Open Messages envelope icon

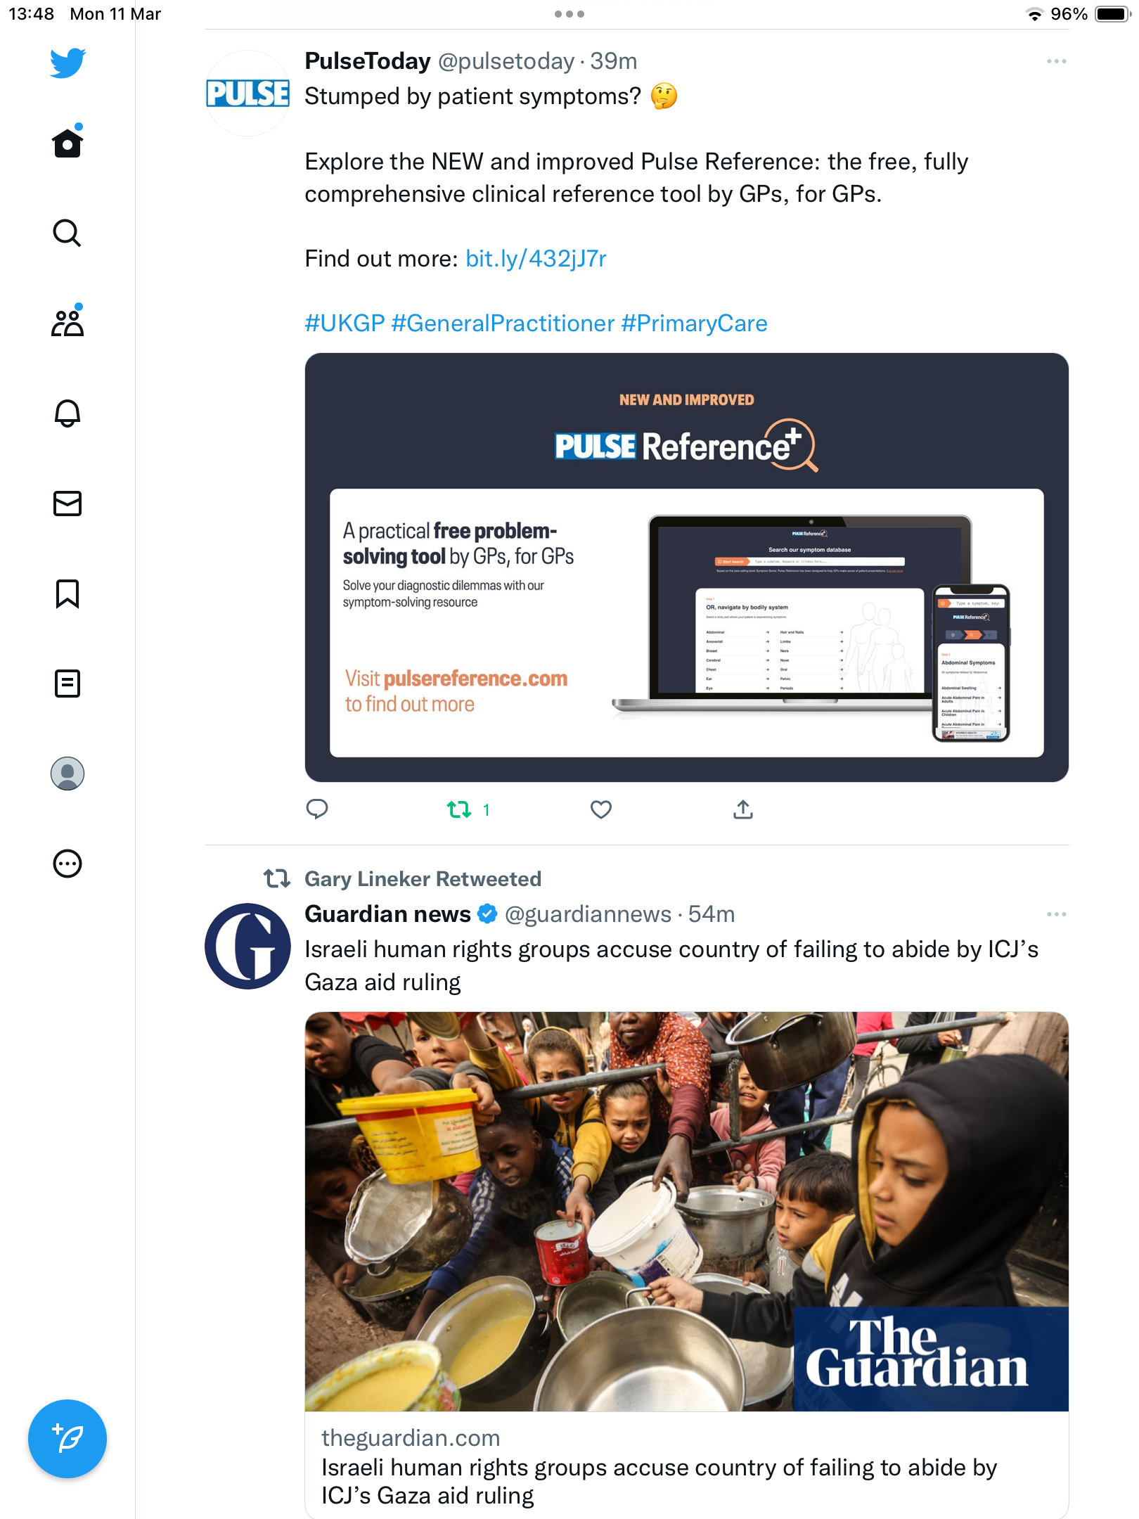click(x=67, y=504)
